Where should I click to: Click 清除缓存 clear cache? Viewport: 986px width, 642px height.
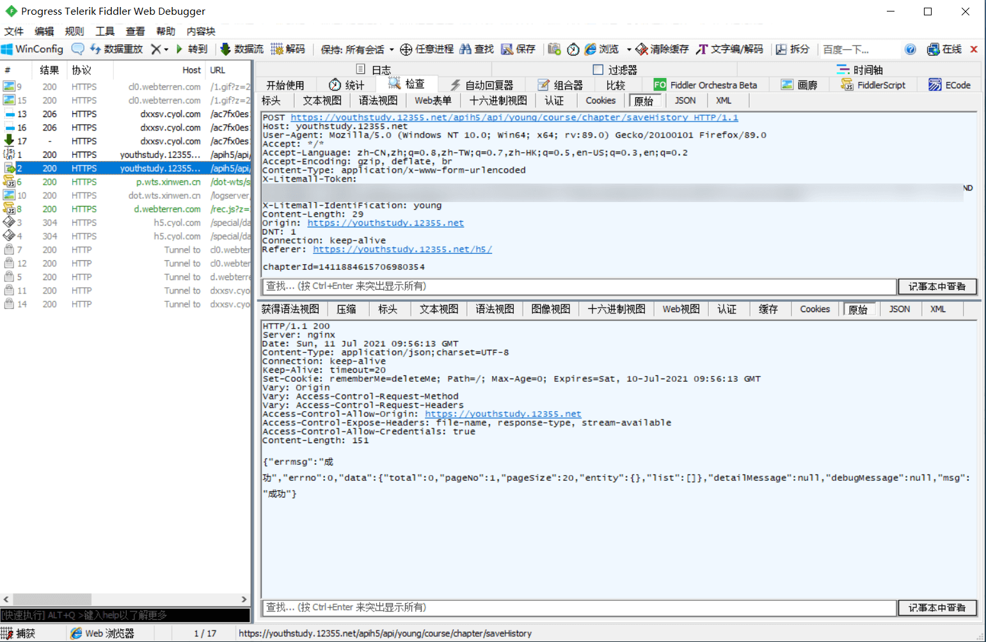point(662,49)
